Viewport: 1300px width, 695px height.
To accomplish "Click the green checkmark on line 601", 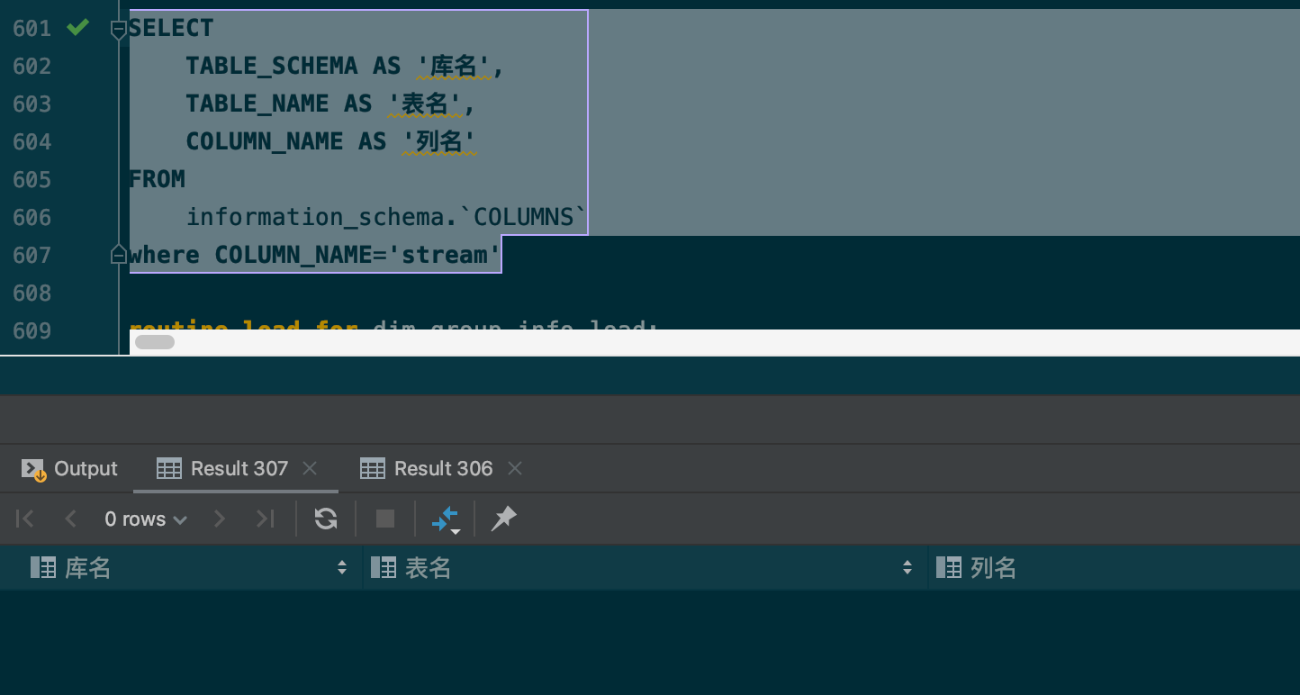I will tap(78, 28).
